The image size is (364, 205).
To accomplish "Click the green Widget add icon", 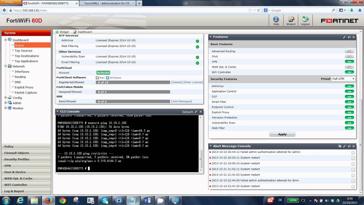I will click(x=57, y=32).
